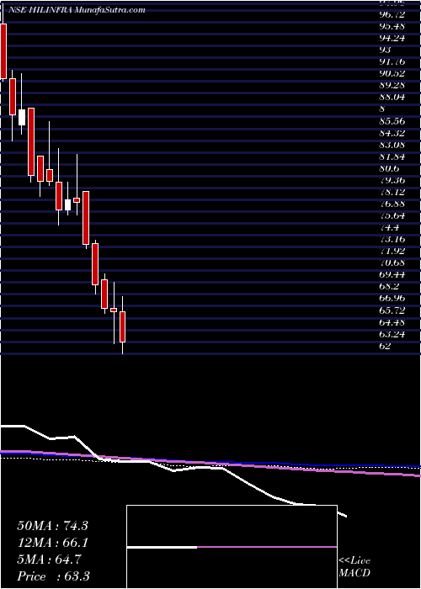Click the 89.28 price level label
The width and height of the screenshot is (421, 589).
coord(392,85)
